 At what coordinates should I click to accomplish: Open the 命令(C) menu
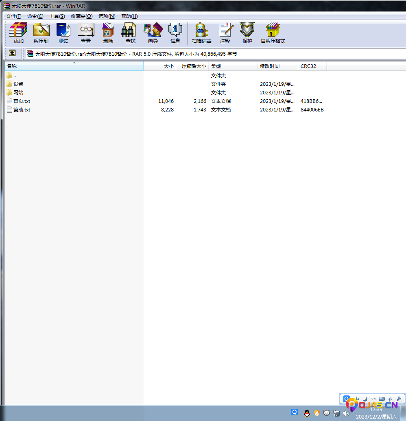pos(35,16)
